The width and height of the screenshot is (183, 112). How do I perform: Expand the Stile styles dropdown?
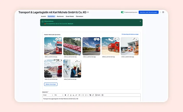click(58, 95)
